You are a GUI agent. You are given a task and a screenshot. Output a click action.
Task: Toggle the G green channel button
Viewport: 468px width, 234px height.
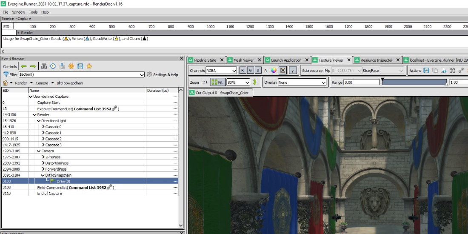(x=250, y=71)
